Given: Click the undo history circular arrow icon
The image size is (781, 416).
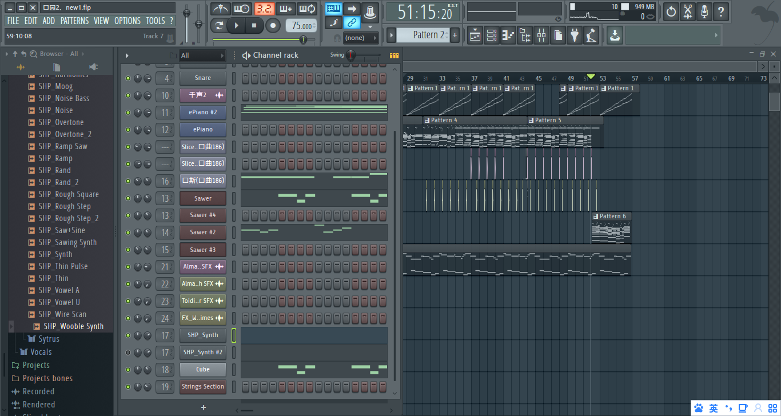Looking at the screenshot, I should point(671,11).
